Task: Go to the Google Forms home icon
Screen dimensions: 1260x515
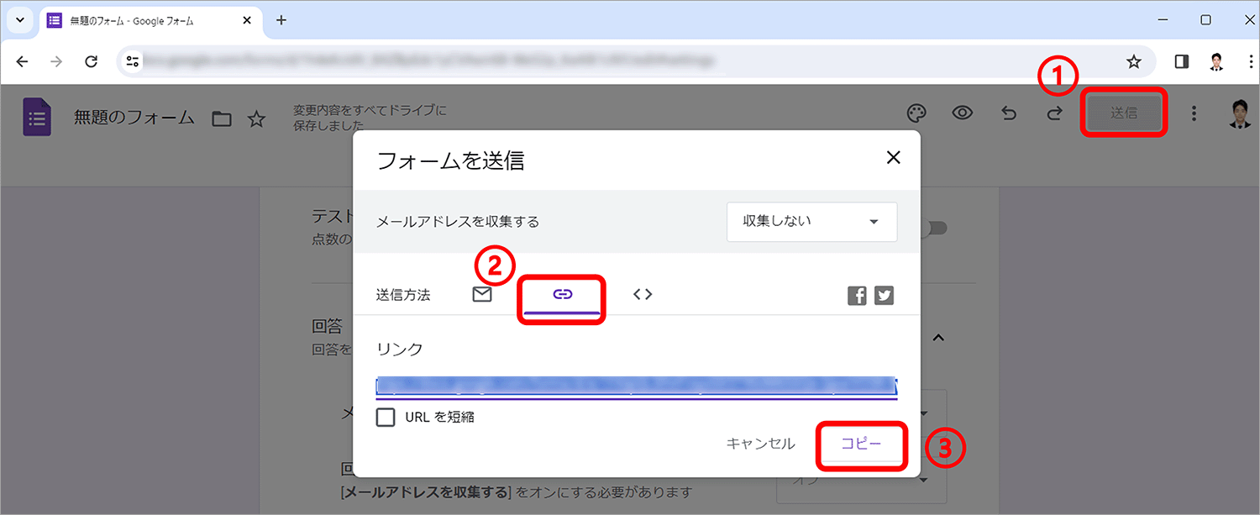Action: click(37, 117)
